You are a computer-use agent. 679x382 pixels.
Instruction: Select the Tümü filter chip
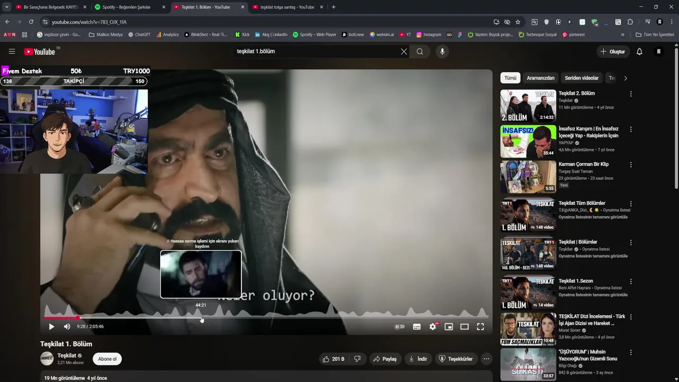(x=510, y=78)
